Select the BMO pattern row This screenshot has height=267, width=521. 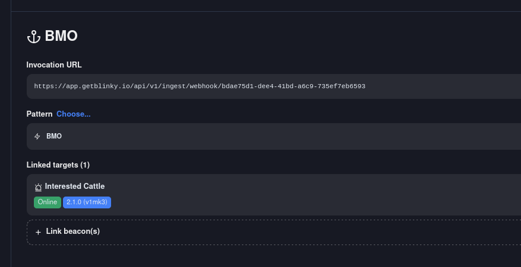[274, 137]
